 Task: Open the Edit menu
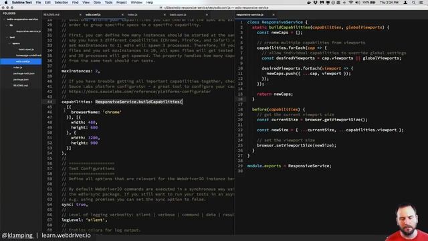click(x=47, y=3)
